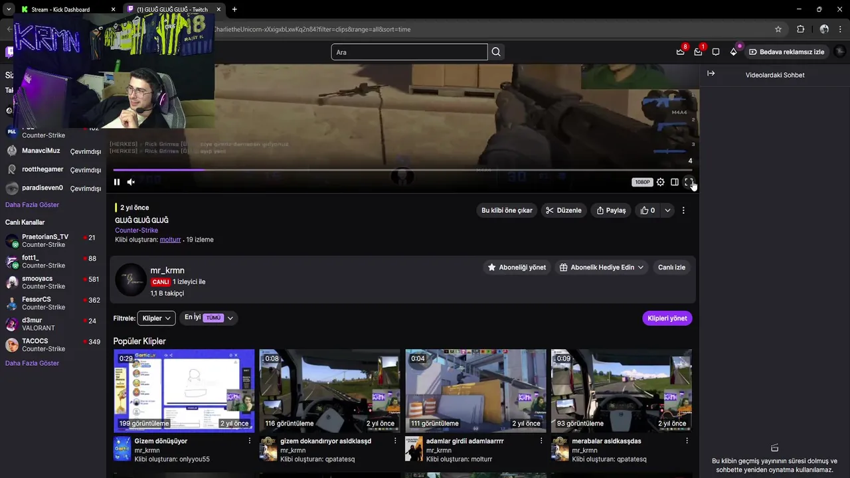Seek on the clip progress bar
The height and width of the screenshot is (478, 850).
(402, 170)
